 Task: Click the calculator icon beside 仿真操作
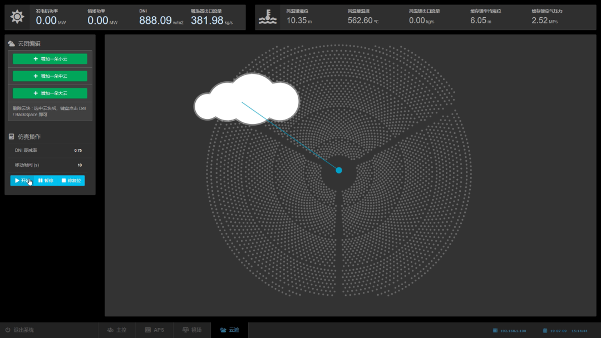11,137
